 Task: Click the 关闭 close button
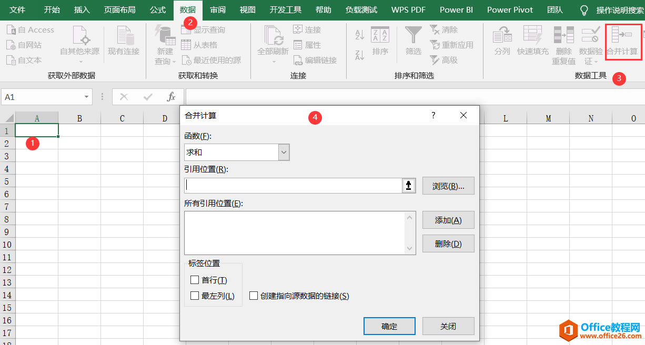coord(448,326)
